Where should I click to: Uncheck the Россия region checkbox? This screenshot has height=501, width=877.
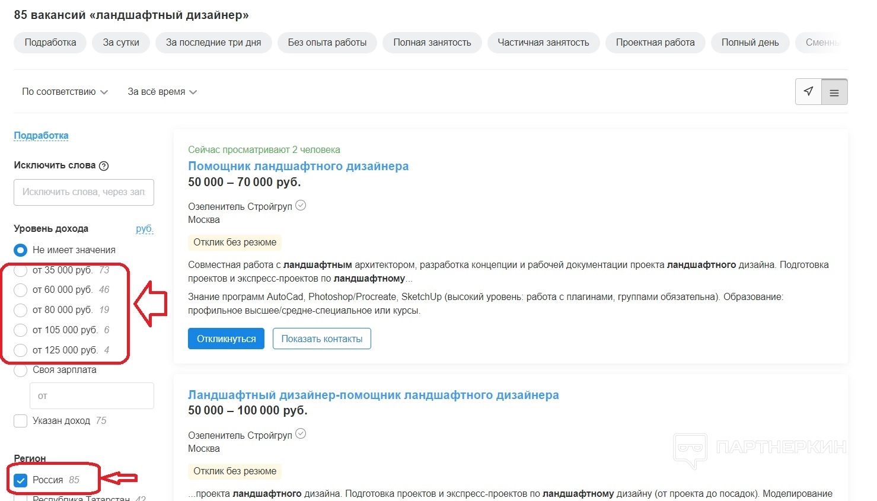(x=21, y=480)
